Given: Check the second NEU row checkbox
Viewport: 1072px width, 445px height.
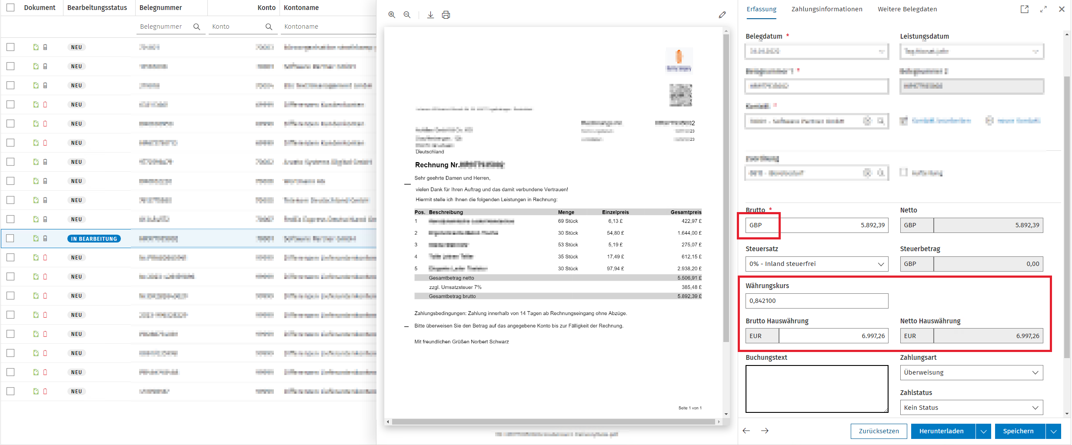Looking at the screenshot, I should point(10,66).
